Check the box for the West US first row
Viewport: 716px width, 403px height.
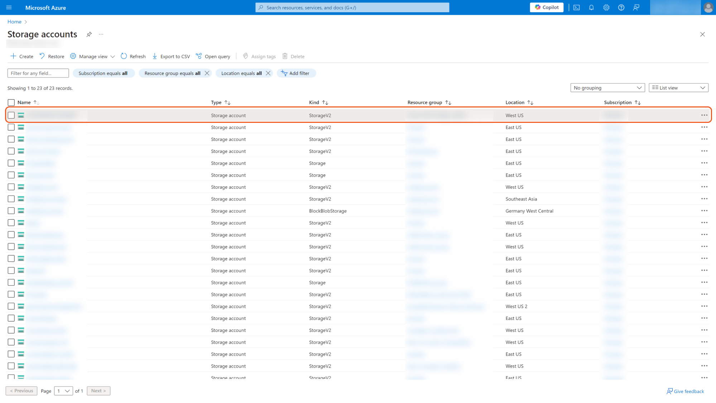(x=11, y=115)
